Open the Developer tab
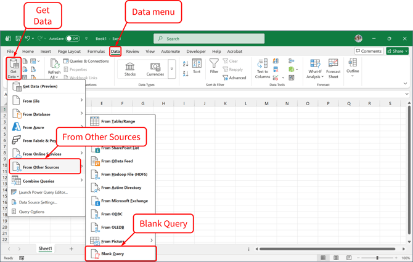Screen dimensions: 413x262 coord(196,52)
